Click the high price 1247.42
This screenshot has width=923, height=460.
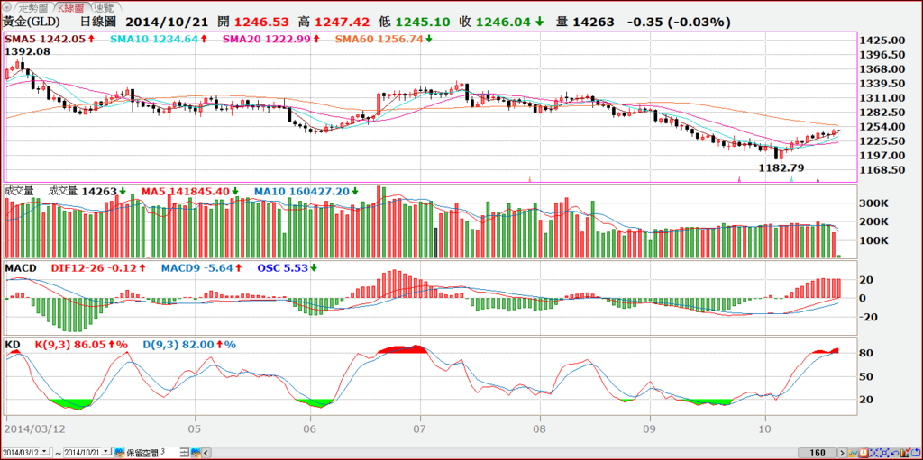342,23
